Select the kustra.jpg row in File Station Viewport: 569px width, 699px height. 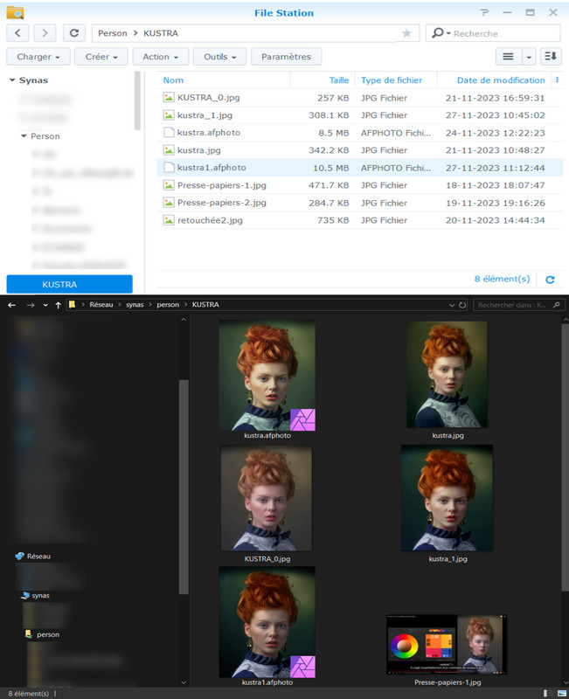coord(359,150)
